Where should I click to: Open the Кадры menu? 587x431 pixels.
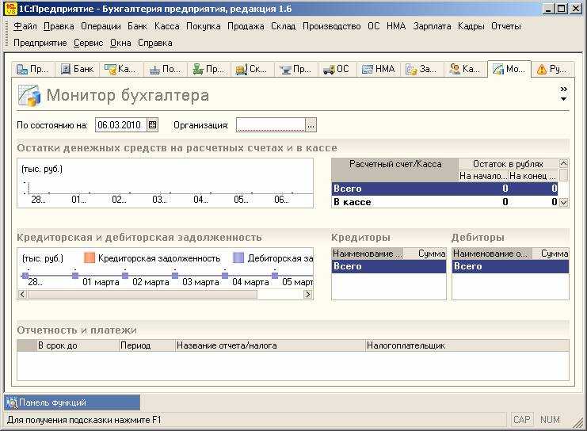471,26
